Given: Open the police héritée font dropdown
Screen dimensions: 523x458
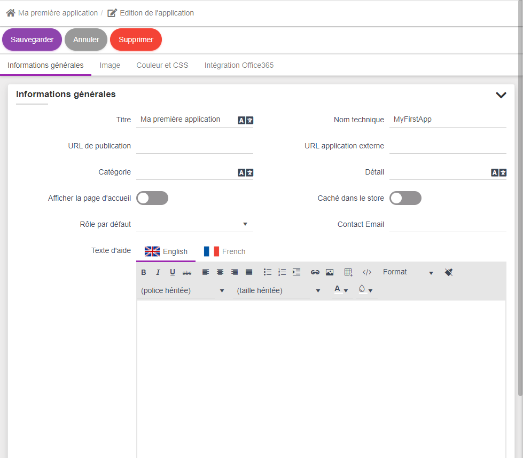Looking at the screenshot, I should pyautogui.click(x=182, y=291).
